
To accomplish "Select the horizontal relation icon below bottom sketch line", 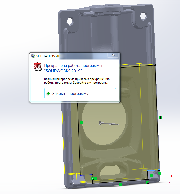I will (x=120, y=185).
